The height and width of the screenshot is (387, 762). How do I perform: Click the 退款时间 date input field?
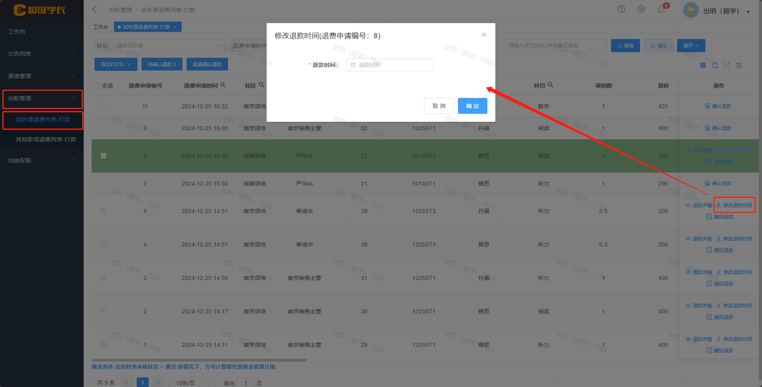click(x=390, y=65)
